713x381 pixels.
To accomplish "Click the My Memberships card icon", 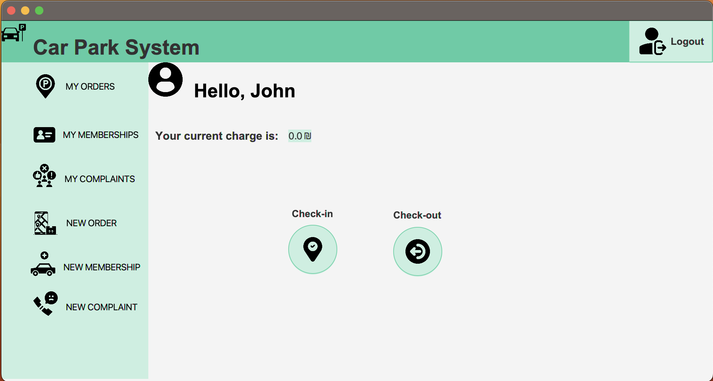I will click(44, 134).
